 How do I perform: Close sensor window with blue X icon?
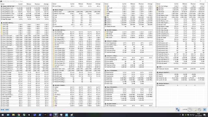pyautogui.click(x=204, y=110)
